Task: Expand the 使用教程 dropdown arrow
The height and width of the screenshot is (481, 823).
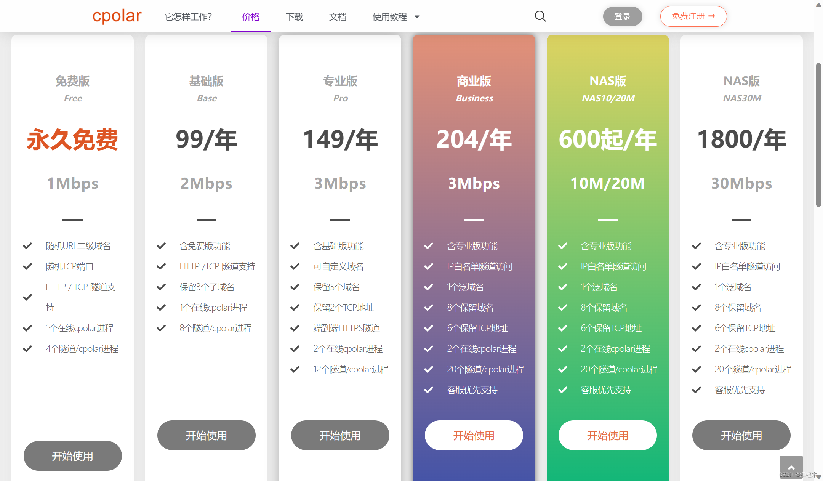Action: pyautogui.click(x=417, y=17)
